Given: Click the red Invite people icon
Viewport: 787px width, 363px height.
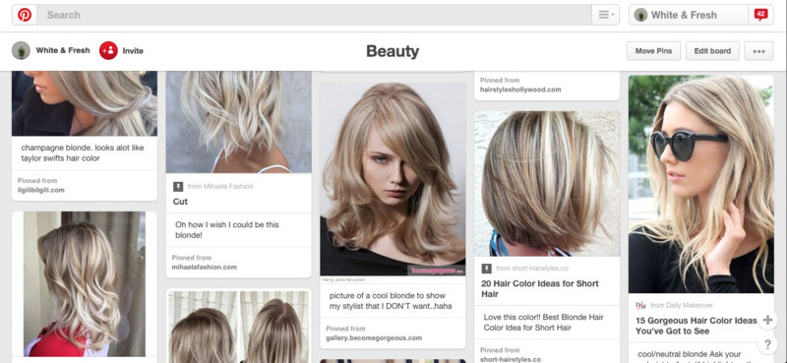Looking at the screenshot, I should [x=108, y=51].
